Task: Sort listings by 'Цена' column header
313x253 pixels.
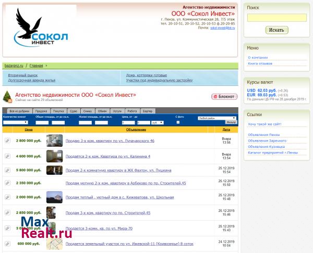Action: tap(29, 130)
